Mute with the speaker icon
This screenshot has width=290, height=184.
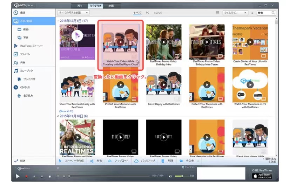pyautogui.click(x=170, y=176)
